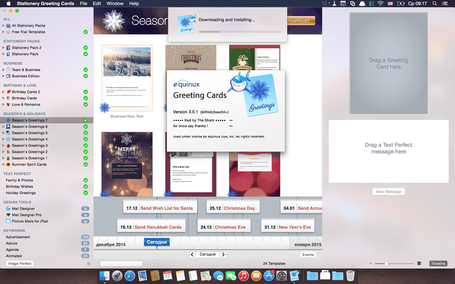This screenshot has width=455, height=284.
Task: Toggle the Timeline button
Action: point(438,264)
